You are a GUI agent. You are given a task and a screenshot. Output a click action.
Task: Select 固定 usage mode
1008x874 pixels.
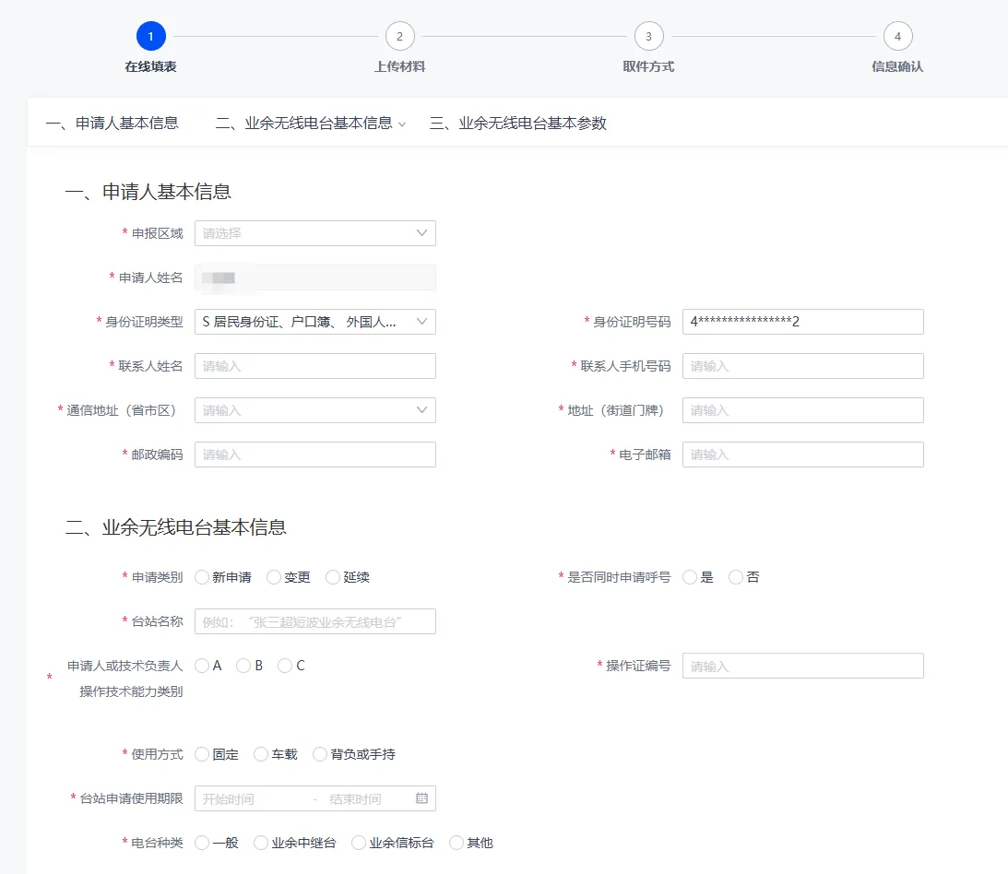[x=203, y=753]
